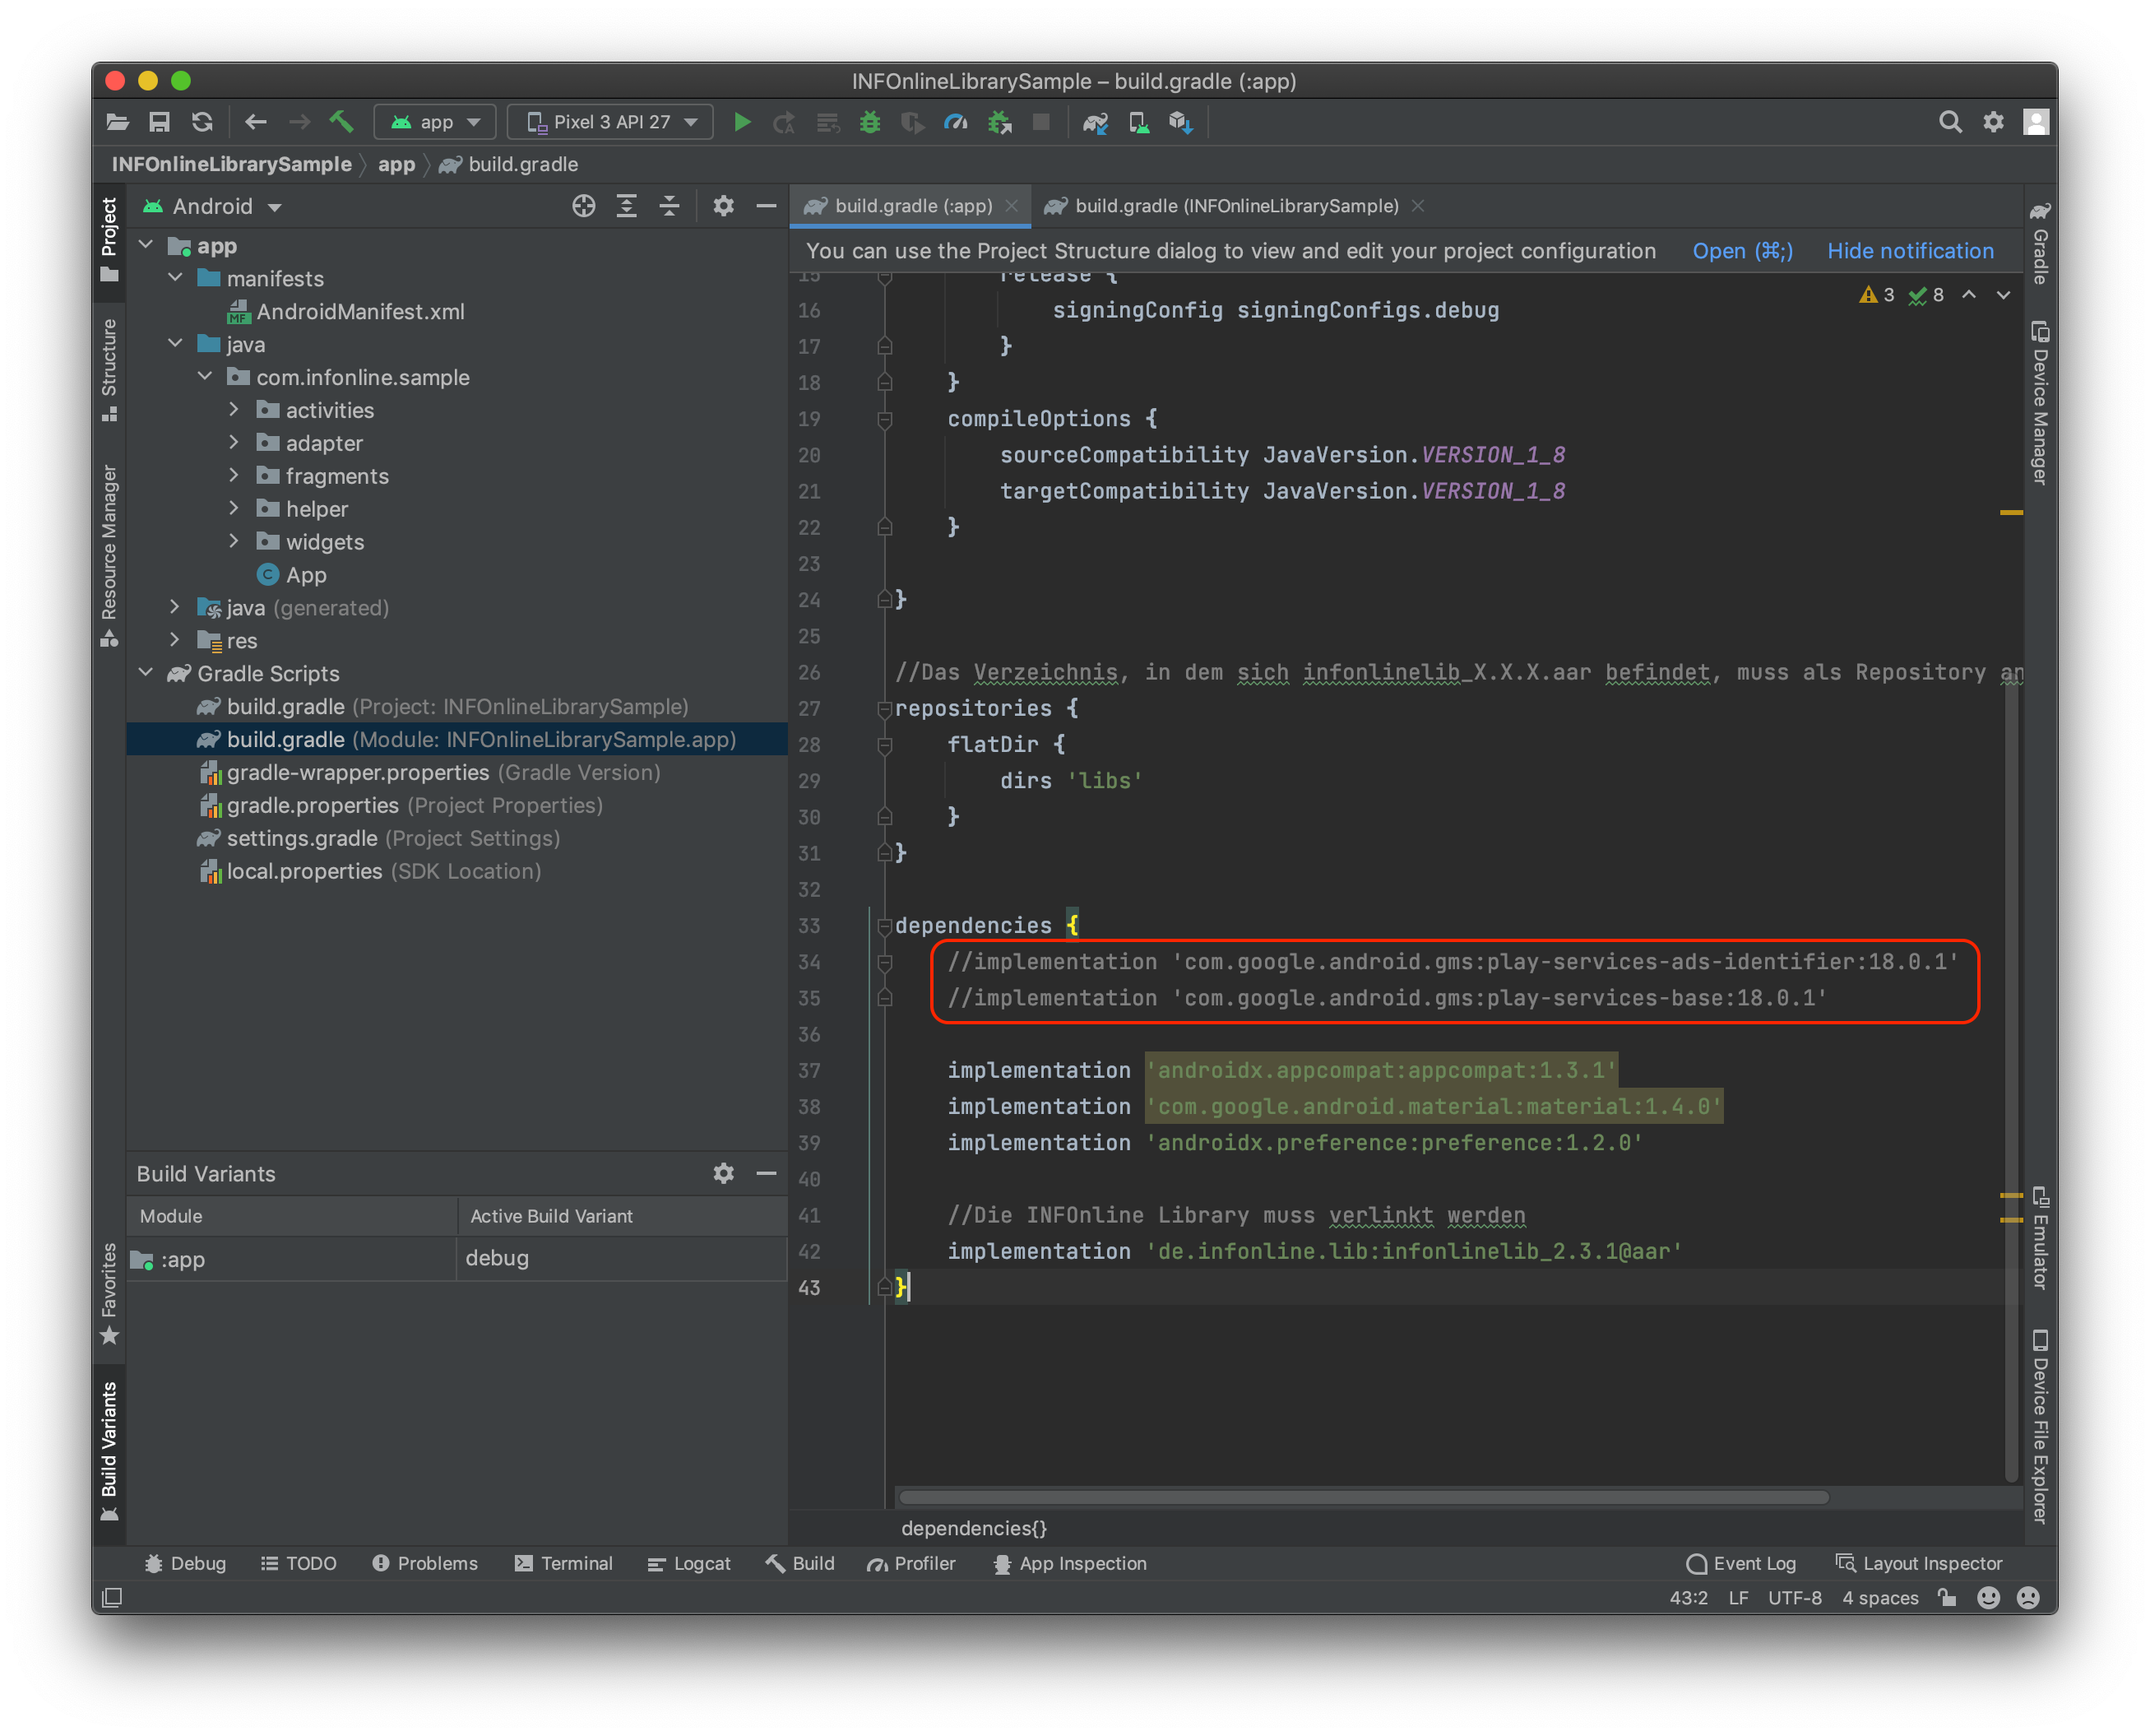Screen dimensions: 2150x1736
Task: Open the App Inspection tool window
Action: (x=1069, y=1564)
